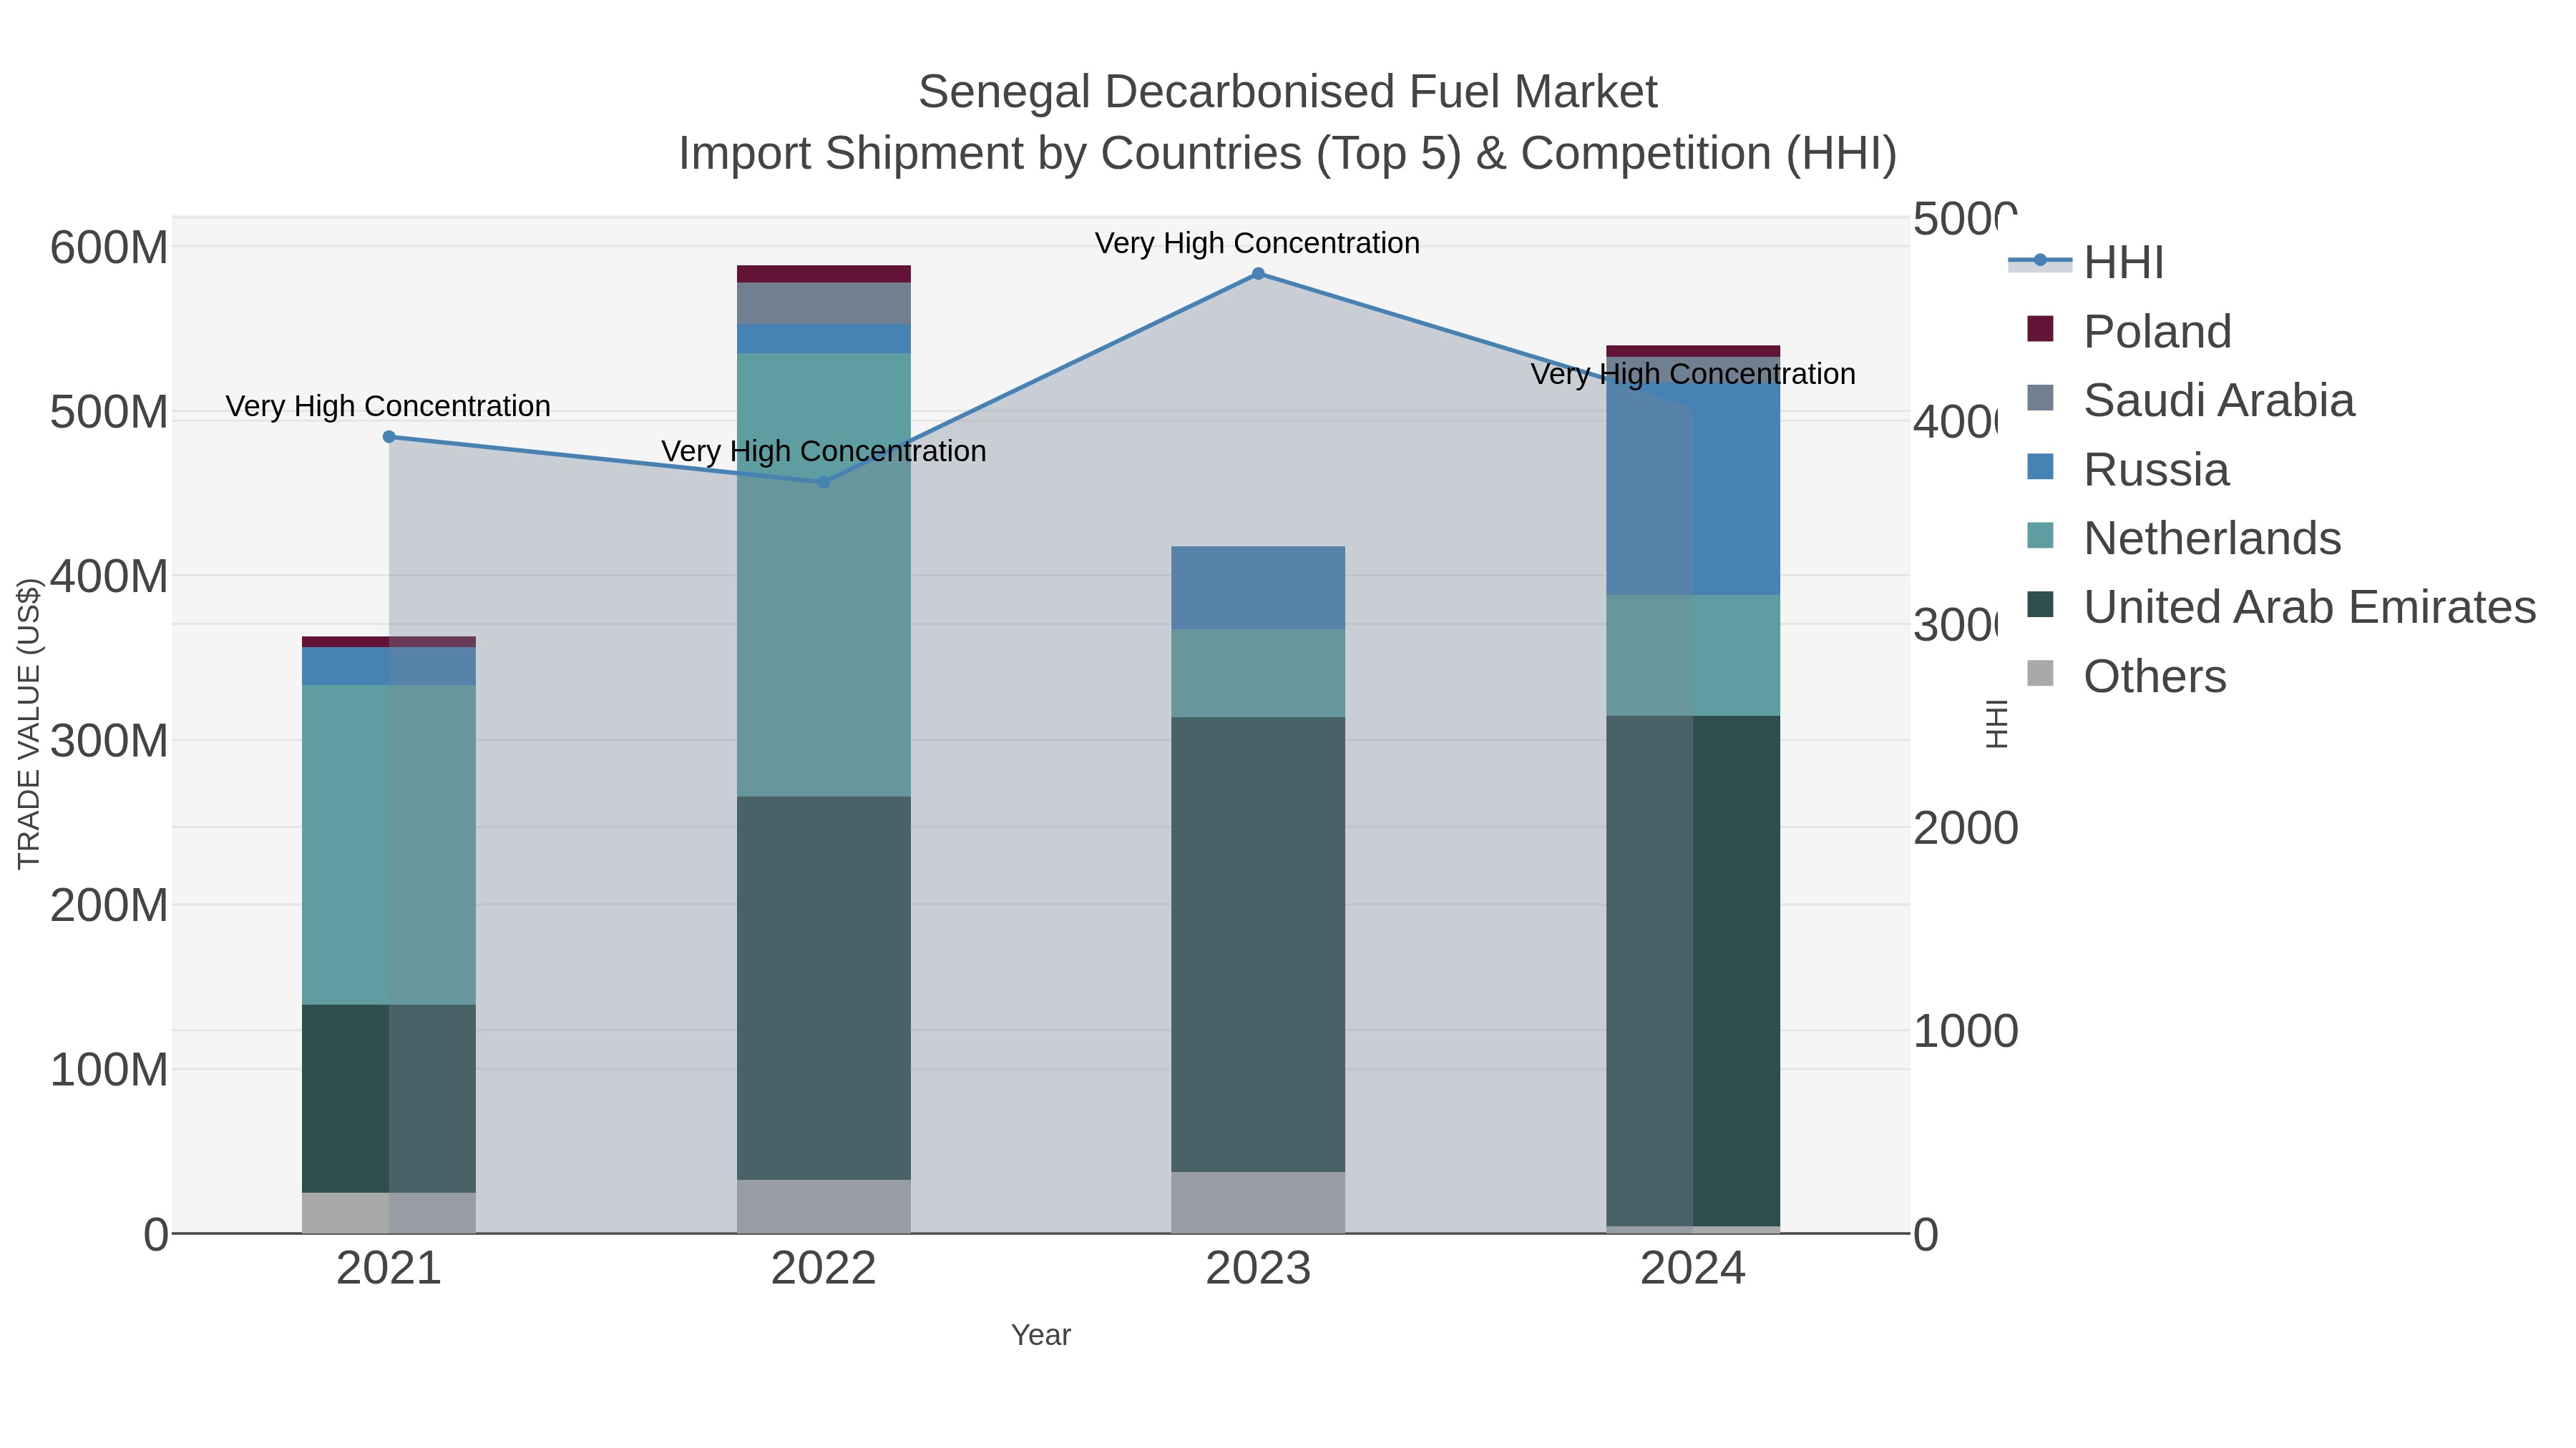Click the 1000 HHI axis tick label
The height and width of the screenshot is (1448, 2576).
point(1966,1031)
